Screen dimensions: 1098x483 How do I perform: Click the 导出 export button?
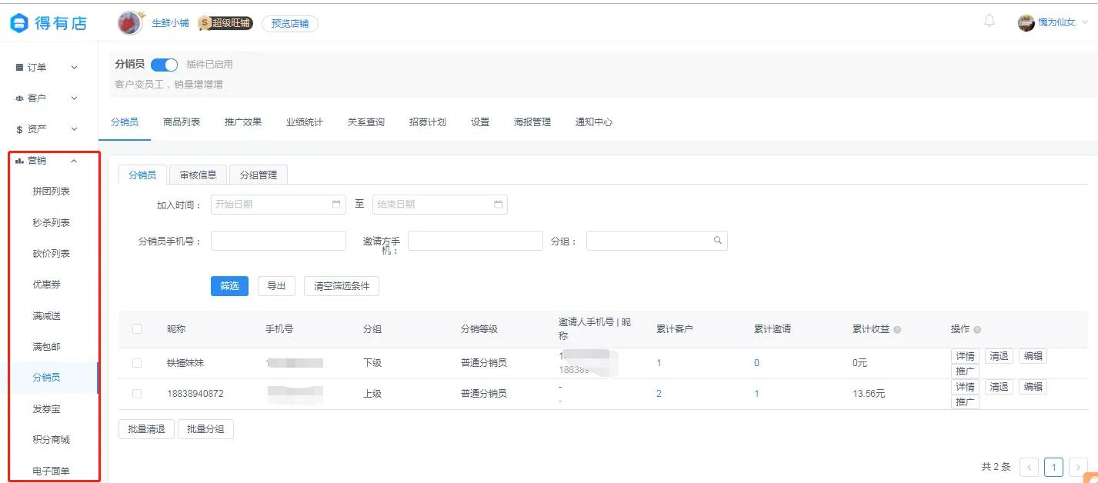(x=276, y=285)
